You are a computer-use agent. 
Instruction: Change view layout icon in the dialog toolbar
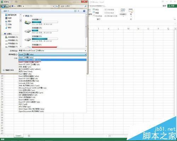(x=75, y=11)
